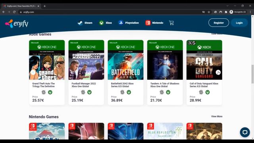Click globe region icon under Football Manager 2022
Viewport: 254px width, 143px height.
point(83,92)
